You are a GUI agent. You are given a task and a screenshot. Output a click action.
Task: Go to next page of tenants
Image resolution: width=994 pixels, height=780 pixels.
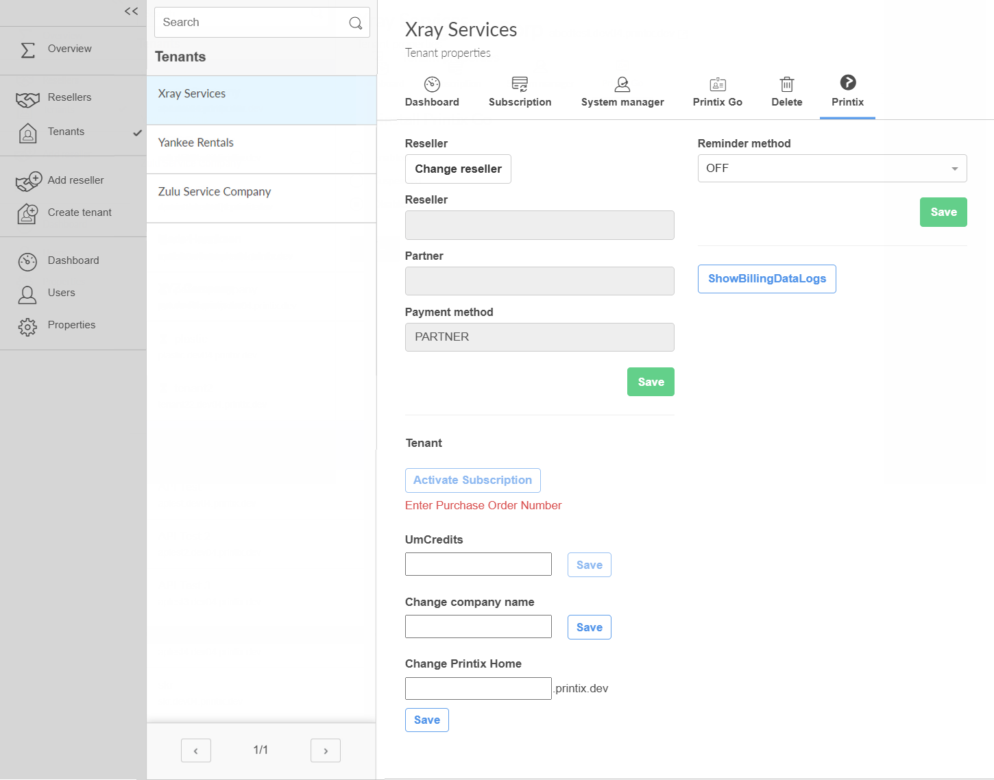point(325,751)
